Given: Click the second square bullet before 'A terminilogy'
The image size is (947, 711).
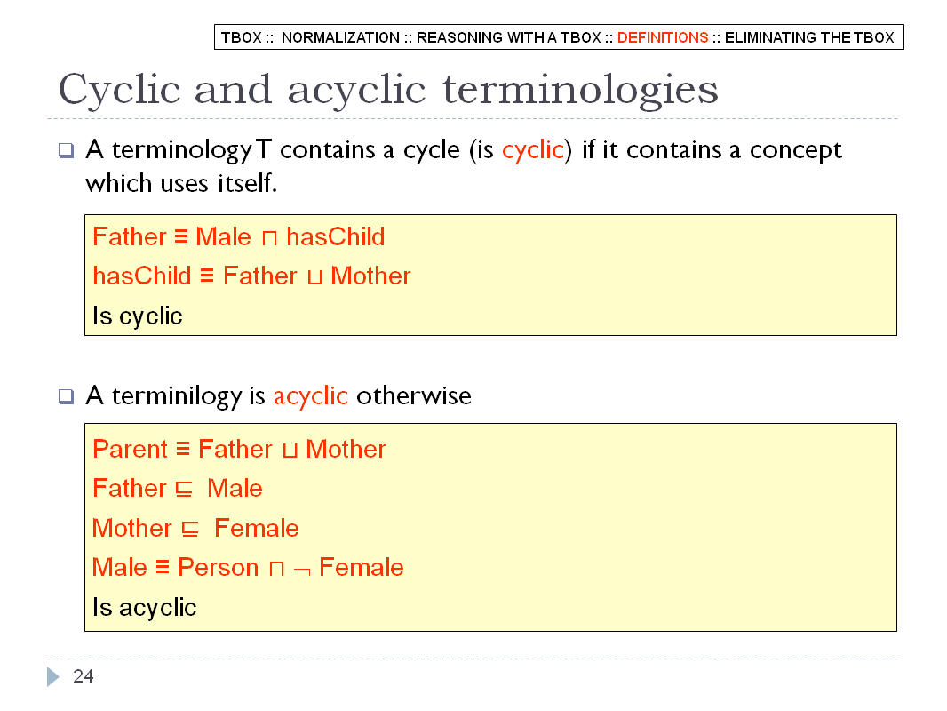Looking at the screenshot, I should click(66, 396).
